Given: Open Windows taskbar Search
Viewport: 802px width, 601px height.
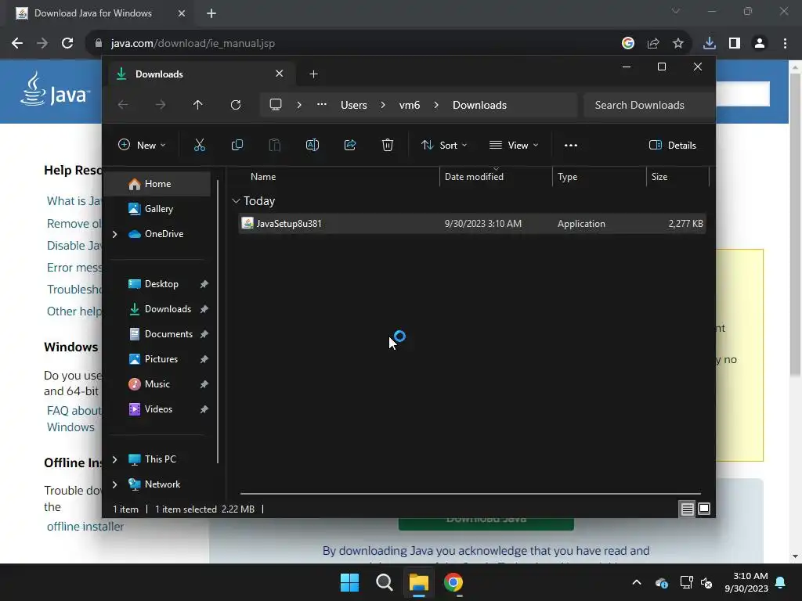Looking at the screenshot, I should pyautogui.click(x=384, y=582).
